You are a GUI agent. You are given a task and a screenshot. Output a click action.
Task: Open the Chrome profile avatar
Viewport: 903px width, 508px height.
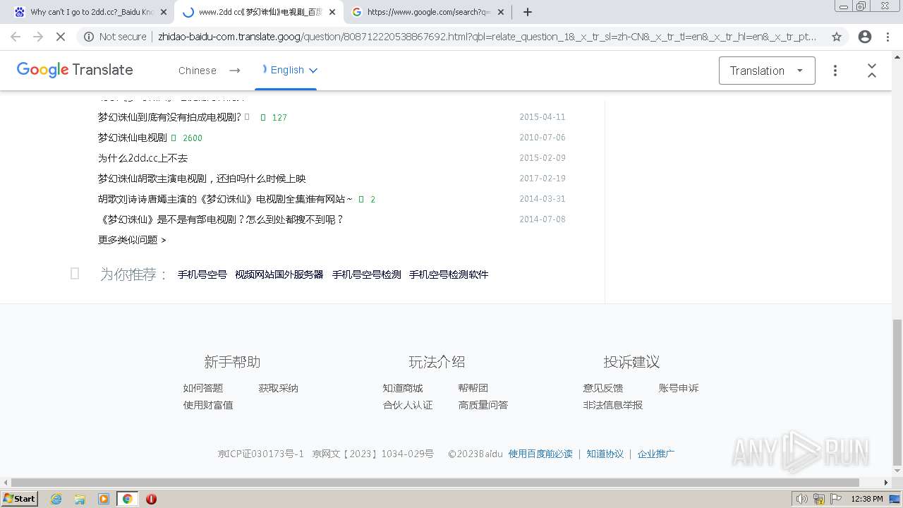point(865,37)
